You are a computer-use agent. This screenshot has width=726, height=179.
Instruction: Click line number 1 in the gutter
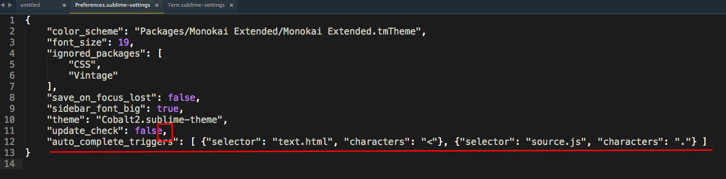click(x=13, y=20)
